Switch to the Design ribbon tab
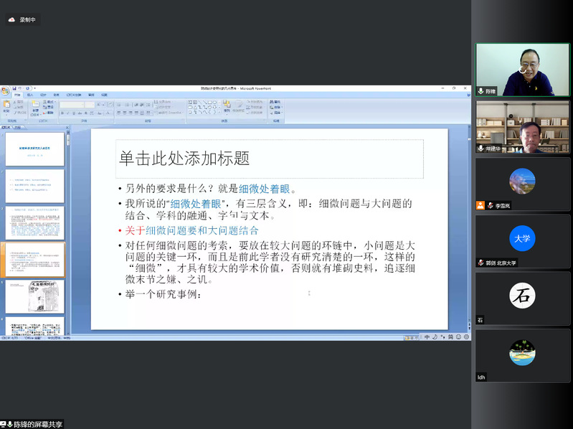Viewport: 573px width, 429px height. click(x=43, y=95)
